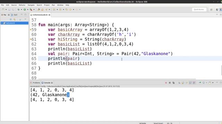Open the Refactor menu
Image resolution: width=222 pixels, height=124 pixels.
22,5
